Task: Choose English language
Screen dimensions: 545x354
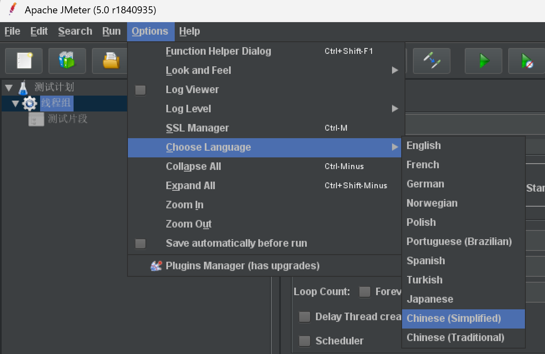Action: click(463, 146)
